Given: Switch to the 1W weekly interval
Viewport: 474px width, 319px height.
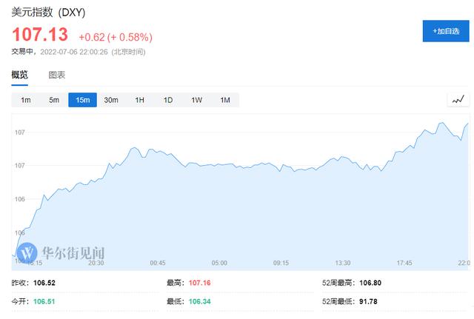Looking at the screenshot, I should (x=196, y=100).
